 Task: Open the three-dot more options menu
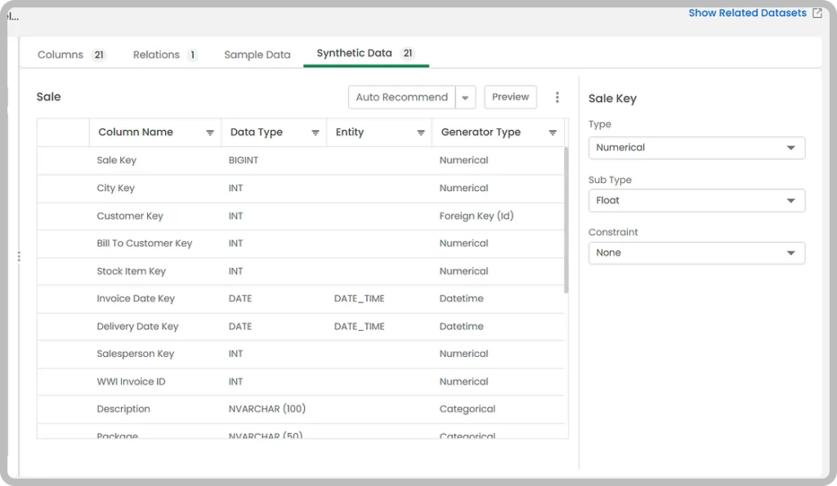pyautogui.click(x=557, y=97)
